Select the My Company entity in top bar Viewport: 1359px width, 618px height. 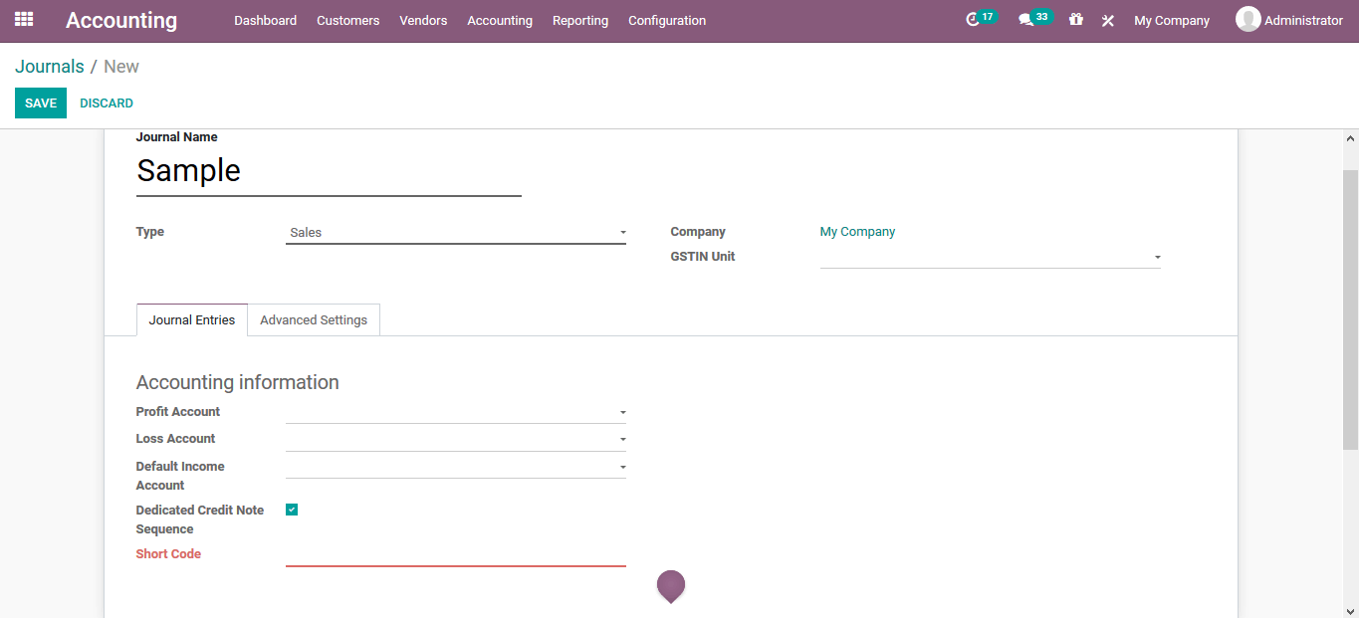1171,20
